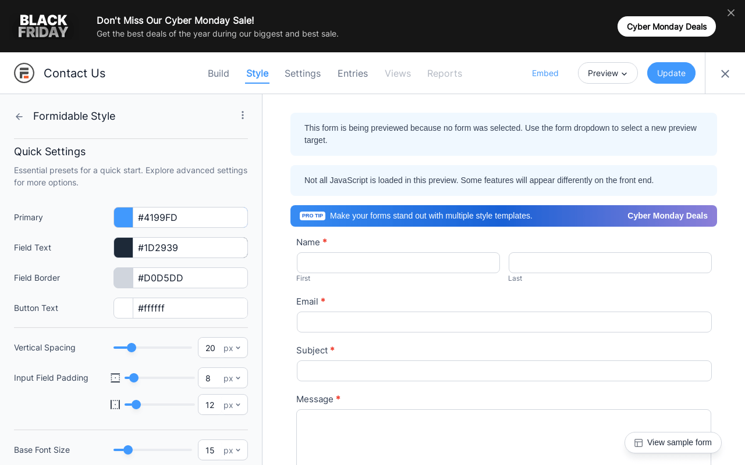Image resolution: width=745 pixels, height=465 pixels.
Task: Expand the Vertical Spacing px unit dropdown
Action: pos(232,348)
